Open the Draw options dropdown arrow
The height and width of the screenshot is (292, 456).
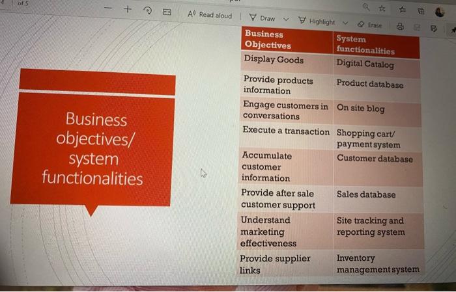[286, 20]
